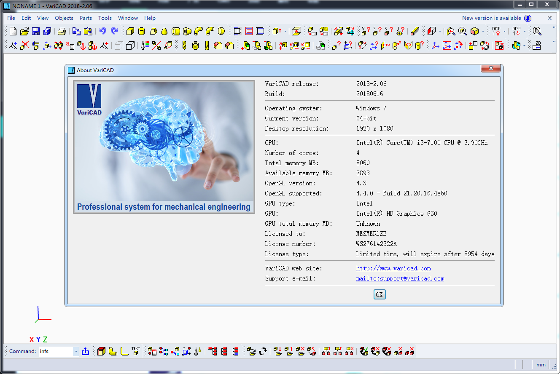This screenshot has width=560, height=374.
Task: Dismiss notification bar with the X
Action: [549, 18]
